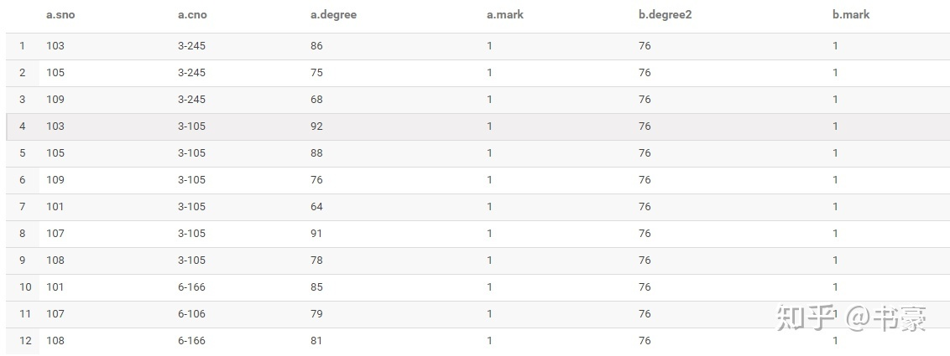Click a.degree cell showing 92

316,126
